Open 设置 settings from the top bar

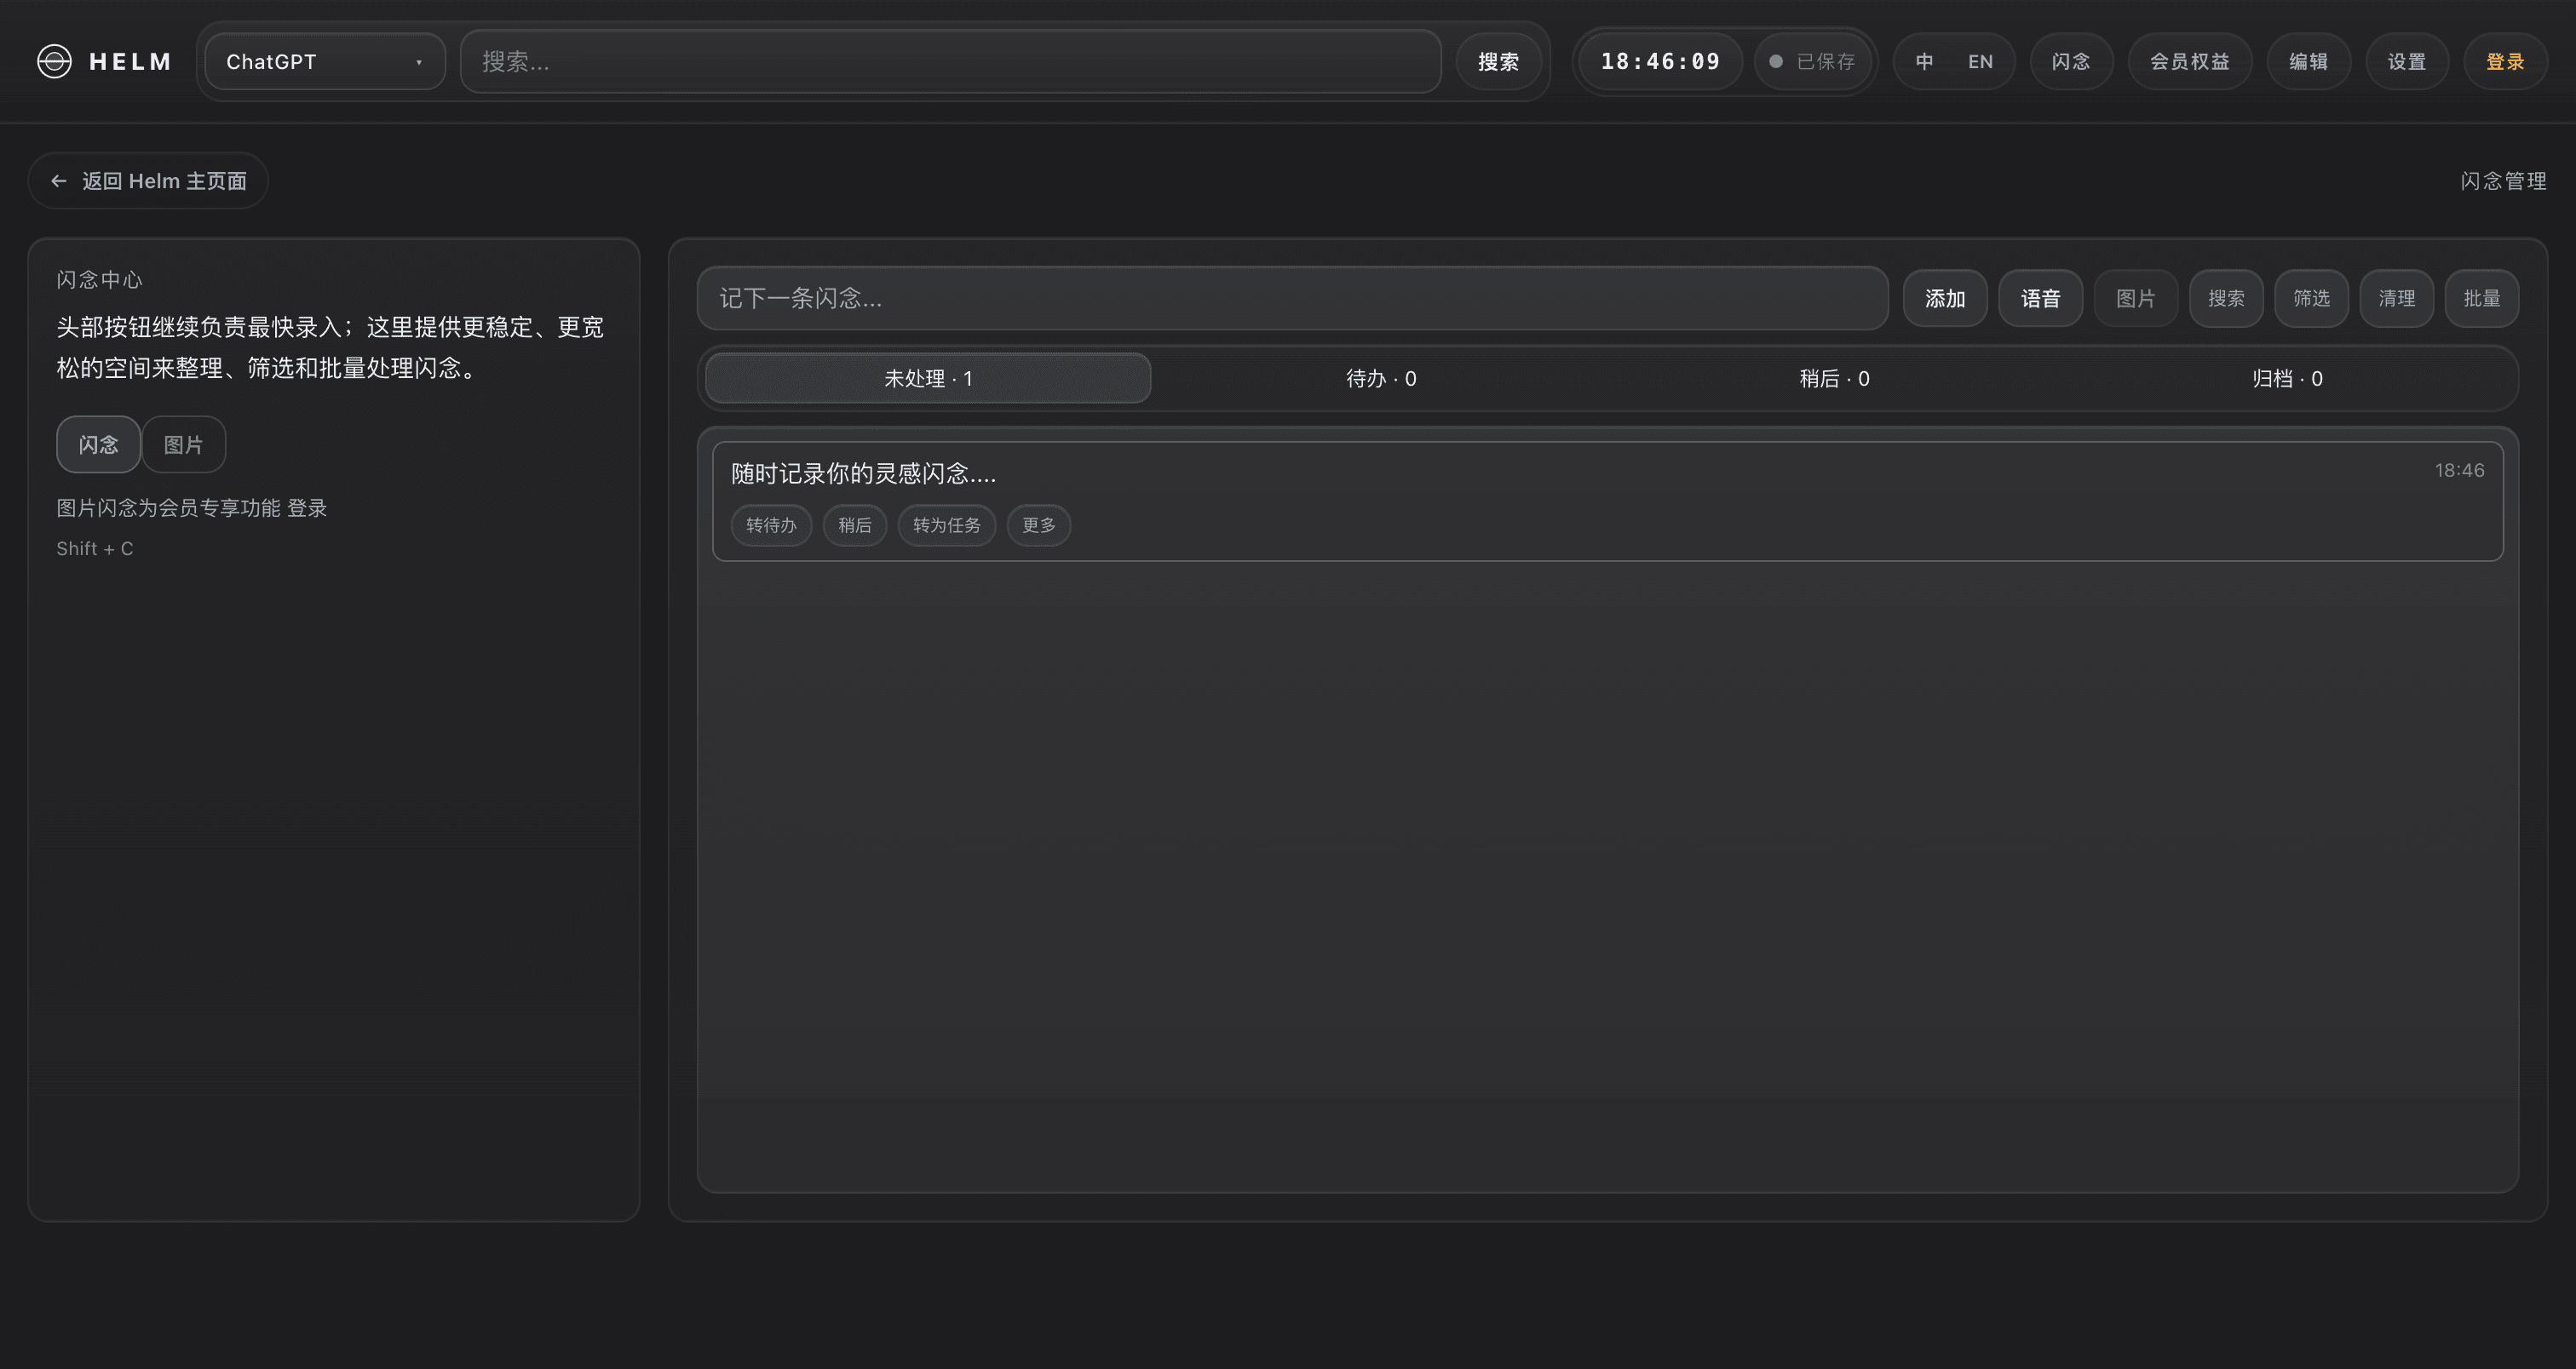[2406, 61]
